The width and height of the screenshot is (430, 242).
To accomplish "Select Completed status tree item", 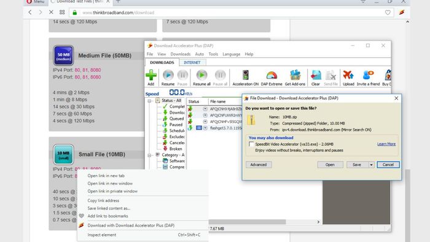I will (x=174, y=106).
